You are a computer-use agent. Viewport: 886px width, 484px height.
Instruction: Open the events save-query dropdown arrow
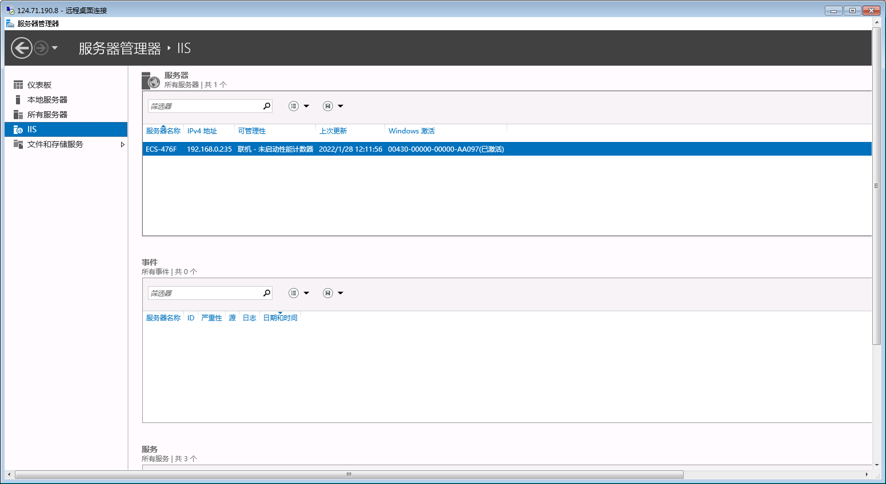click(340, 293)
